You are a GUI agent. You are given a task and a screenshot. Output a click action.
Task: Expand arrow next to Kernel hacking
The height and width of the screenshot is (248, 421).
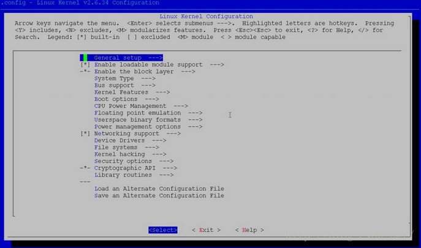tap(159, 155)
